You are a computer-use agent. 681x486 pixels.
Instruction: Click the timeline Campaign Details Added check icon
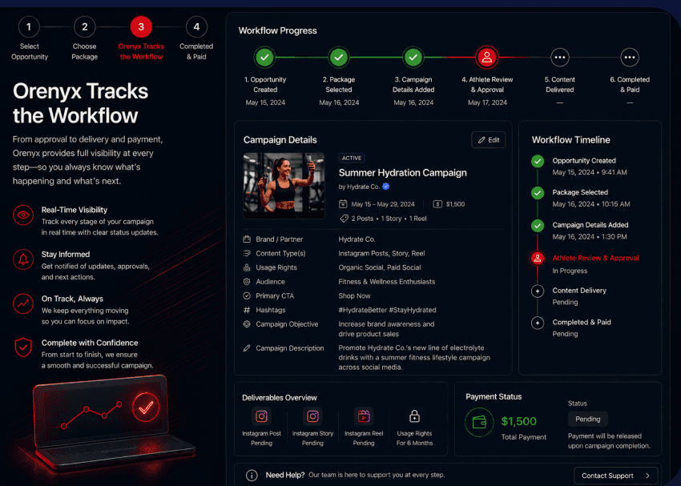pos(538,226)
